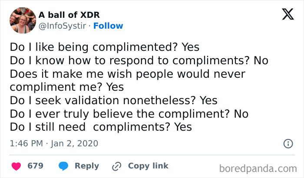Click the blue reply speech bubble icon
This screenshot has width=304, height=178.
pyautogui.click(x=63, y=166)
